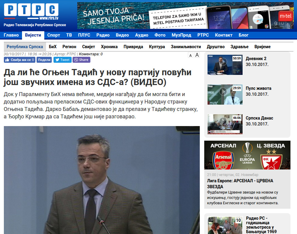Switch to the Спорт menu item
This screenshot has width=297, height=234.
53,35
